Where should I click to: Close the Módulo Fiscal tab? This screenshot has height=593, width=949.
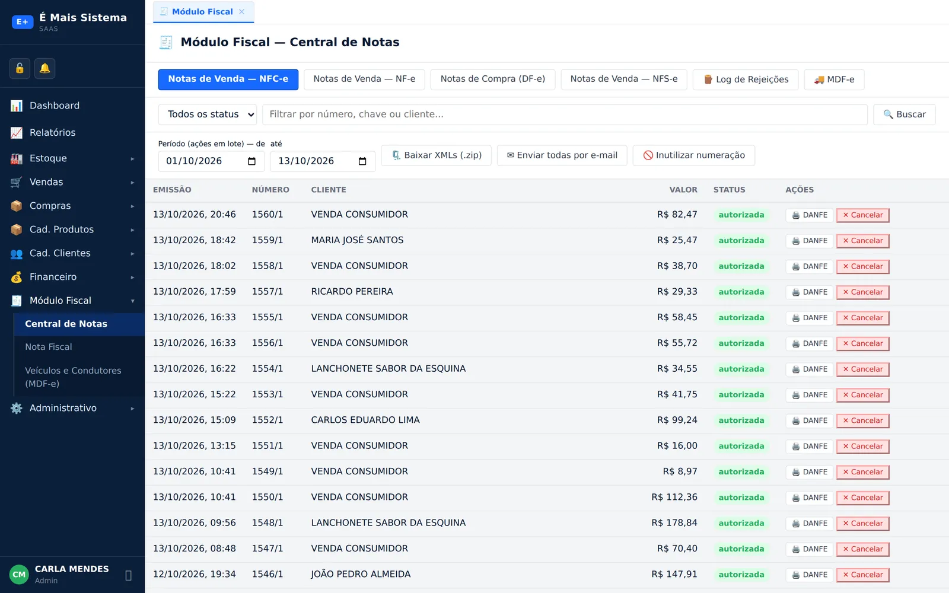(241, 12)
